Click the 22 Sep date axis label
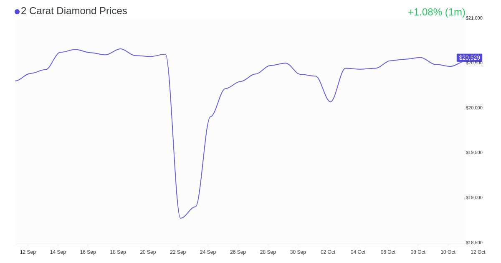This screenshot has height=263, width=501. [178, 252]
